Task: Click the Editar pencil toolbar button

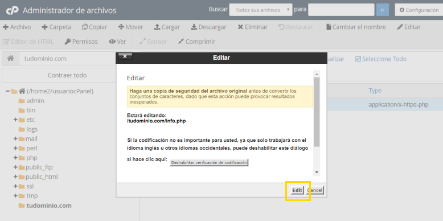Action: tap(408, 27)
